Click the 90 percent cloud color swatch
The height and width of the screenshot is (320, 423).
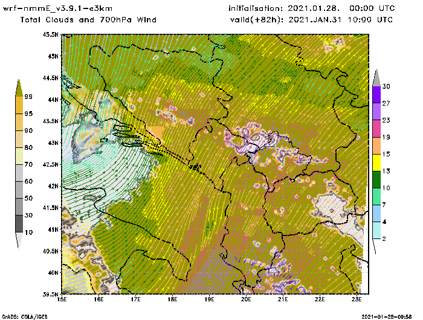tap(19, 139)
